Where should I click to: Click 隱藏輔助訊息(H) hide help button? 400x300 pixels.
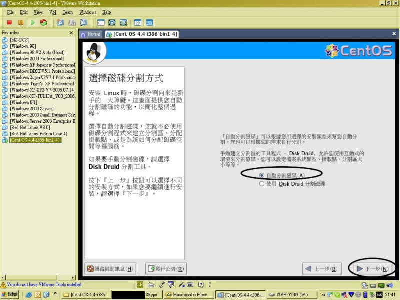click(x=110, y=269)
